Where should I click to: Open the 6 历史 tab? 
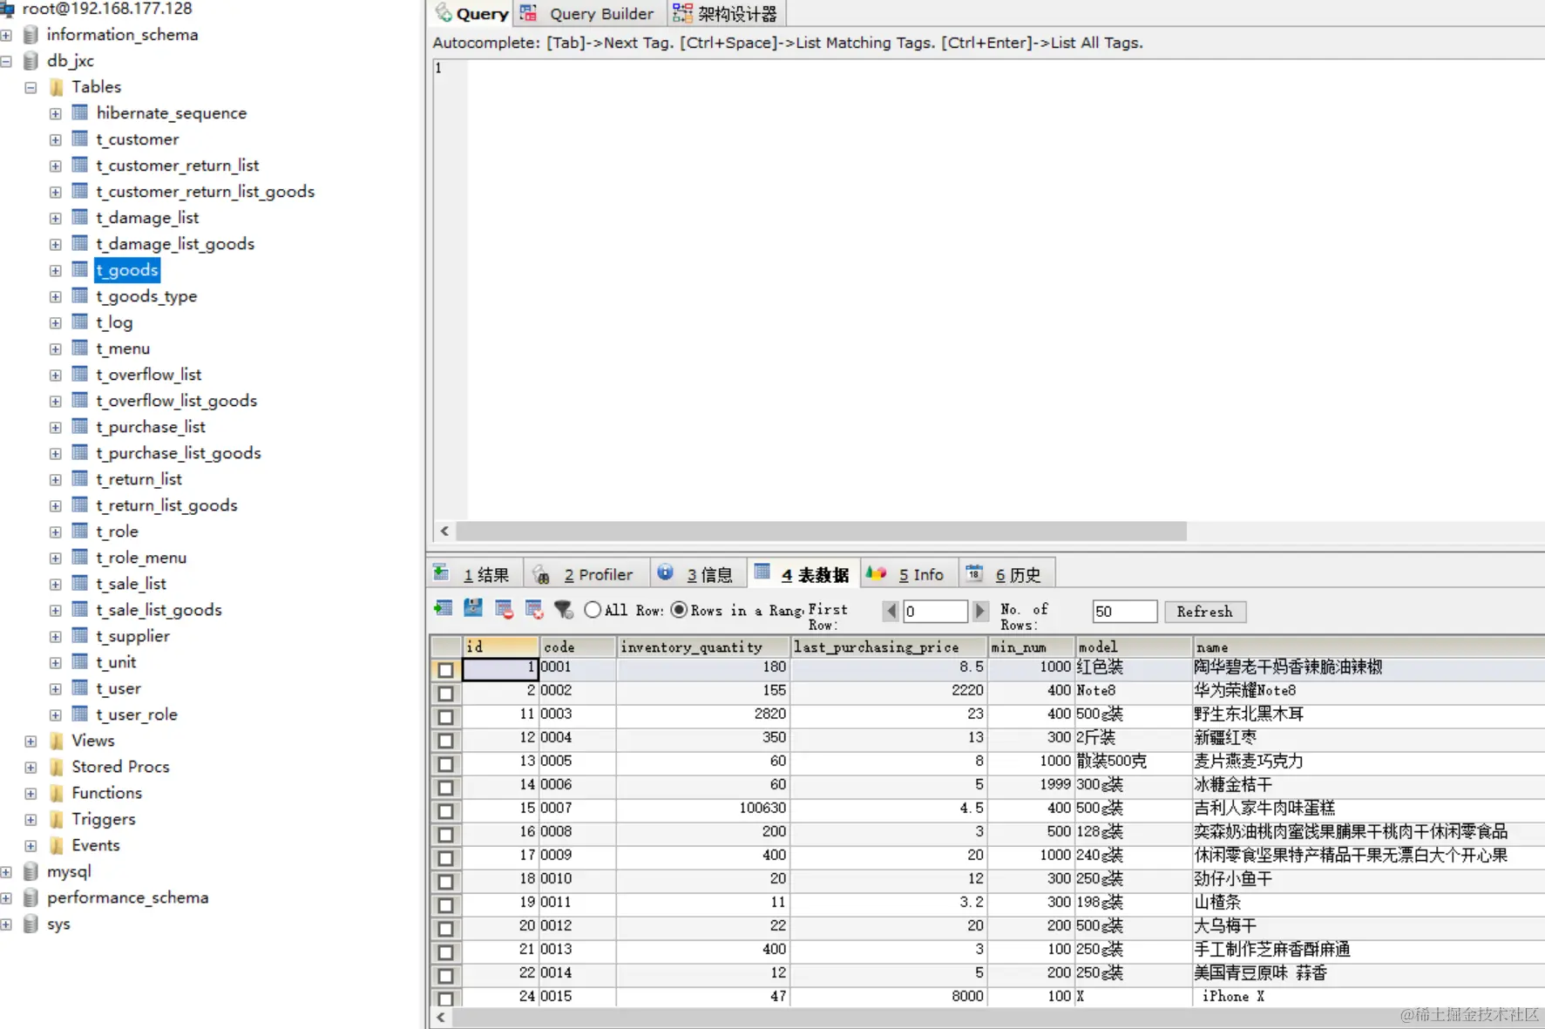point(1006,574)
